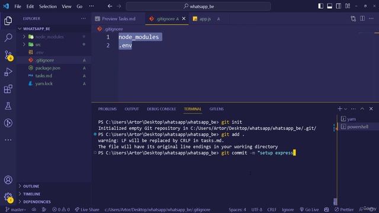
Task: Switch to the DEBUG CONSOLE tab
Action: [x=161, y=109]
